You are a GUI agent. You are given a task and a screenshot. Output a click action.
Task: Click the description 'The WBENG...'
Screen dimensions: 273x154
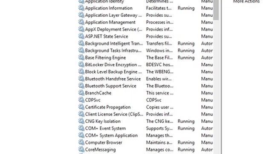(x=160, y=72)
